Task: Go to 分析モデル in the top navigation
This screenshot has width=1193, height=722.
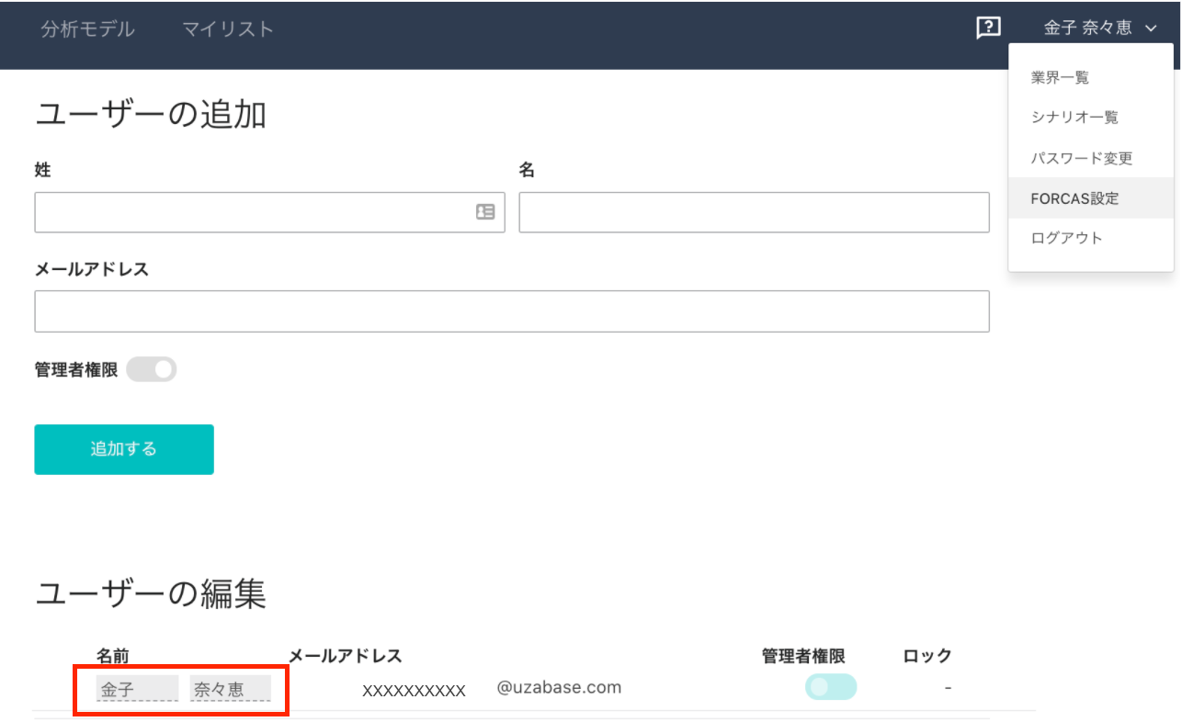Action: tap(87, 29)
